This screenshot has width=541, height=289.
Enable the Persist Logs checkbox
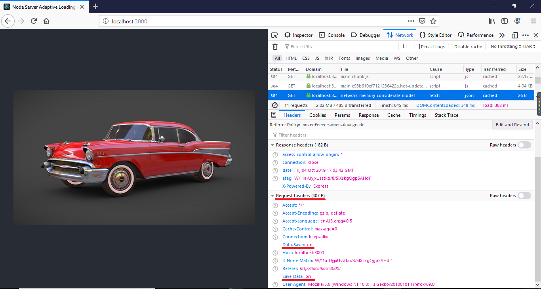pyautogui.click(x=417, y=46)
